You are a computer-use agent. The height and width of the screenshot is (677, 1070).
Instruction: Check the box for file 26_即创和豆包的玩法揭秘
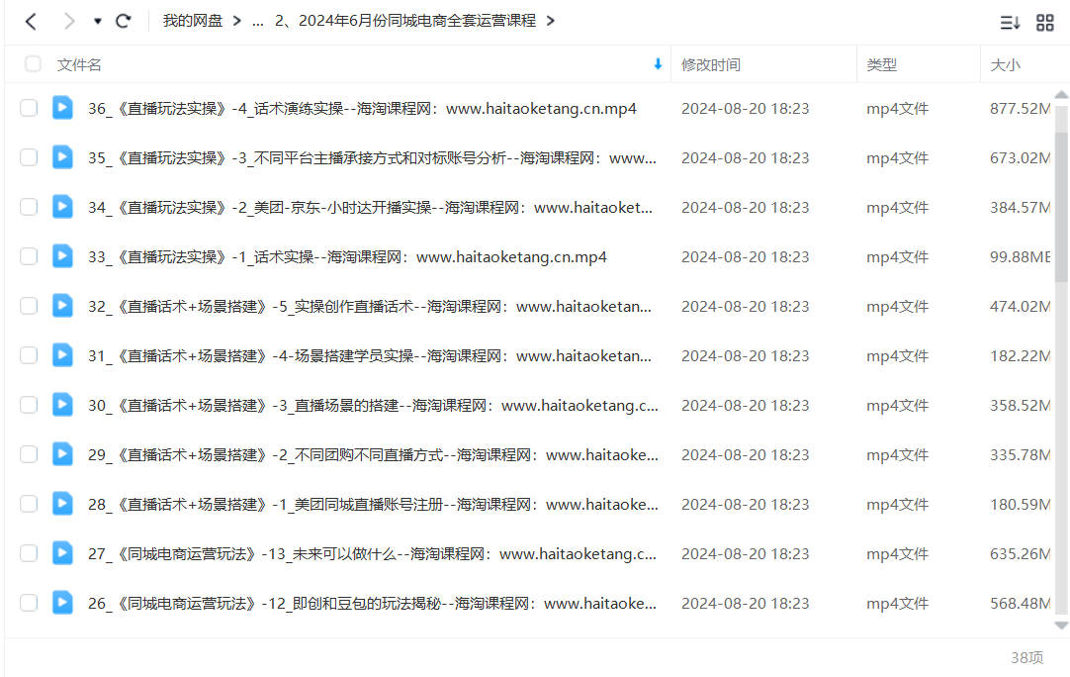(x=29, y=603)
